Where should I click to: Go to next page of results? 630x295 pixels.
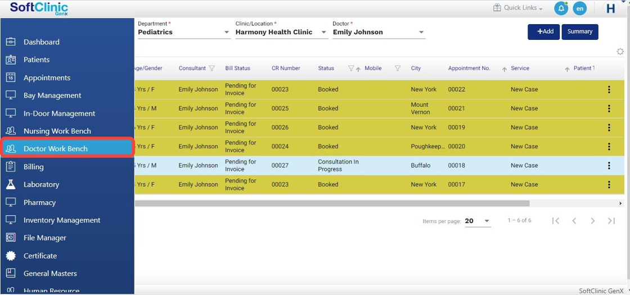[x=592, y=221]
